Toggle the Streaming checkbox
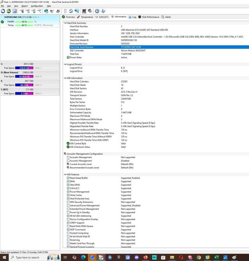This screenshot has height=261, width=249. (x=68, y=240)
